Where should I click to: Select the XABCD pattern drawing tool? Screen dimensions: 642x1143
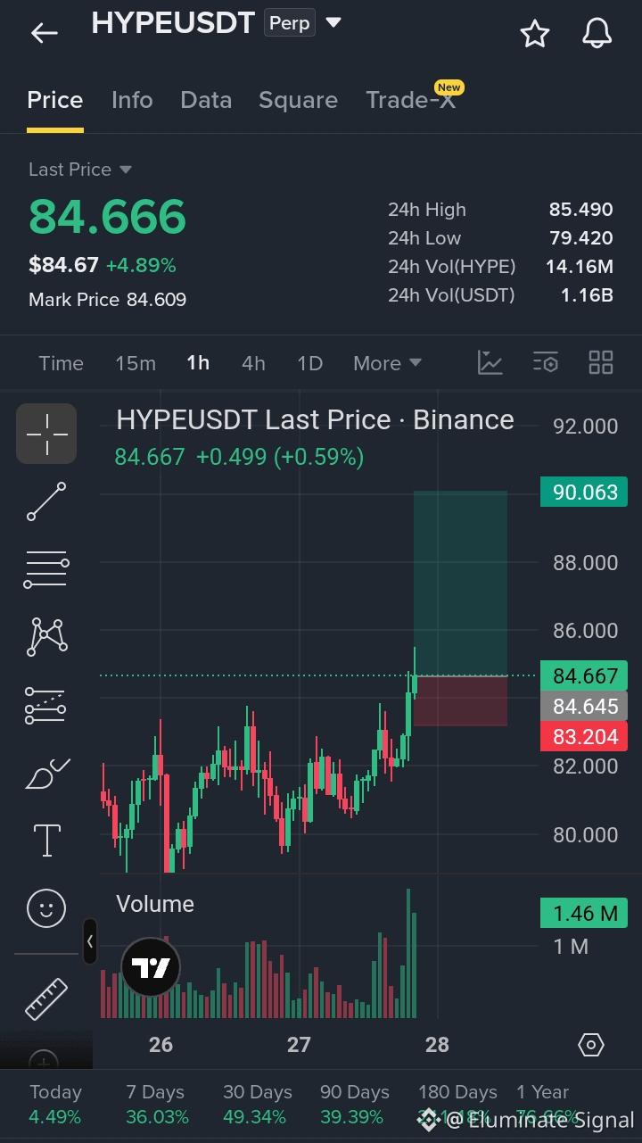click(47, 636)
